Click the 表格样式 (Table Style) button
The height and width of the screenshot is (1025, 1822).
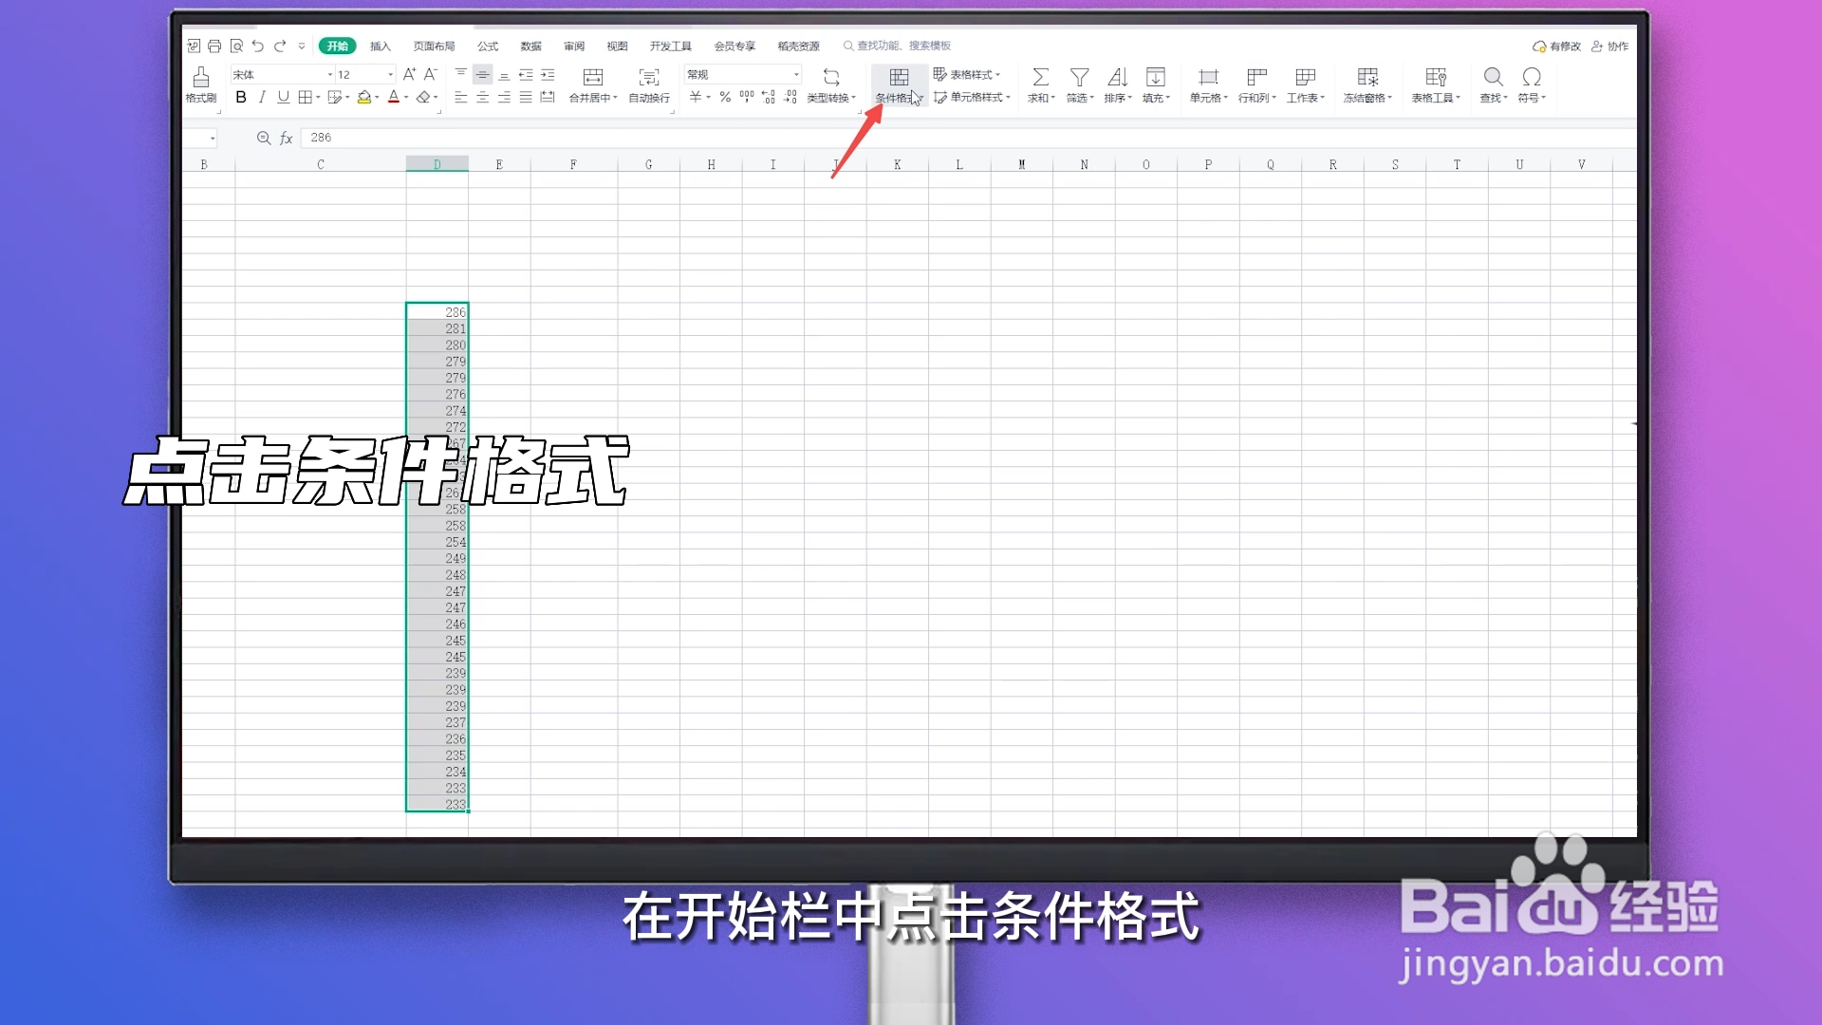(x=970, y=75)
